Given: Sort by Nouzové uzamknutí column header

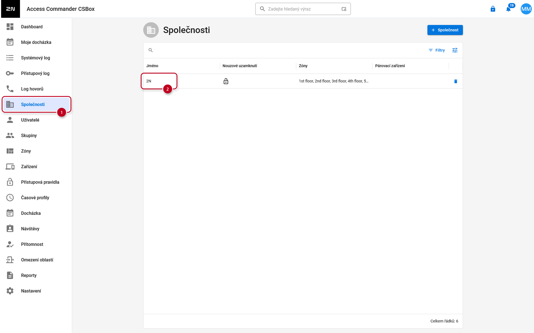Looking at the screenshot, I should [x=240, y=66].
